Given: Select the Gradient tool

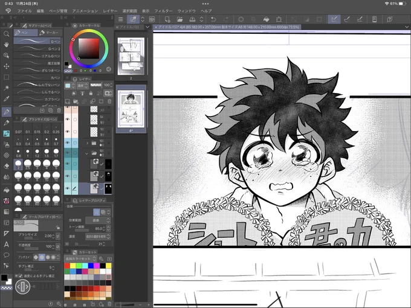Looking at the screenshot, I should (6, 211).
